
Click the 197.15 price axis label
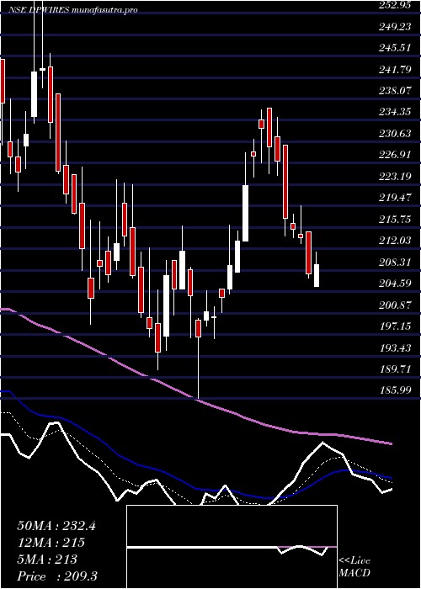click(396, 326)
